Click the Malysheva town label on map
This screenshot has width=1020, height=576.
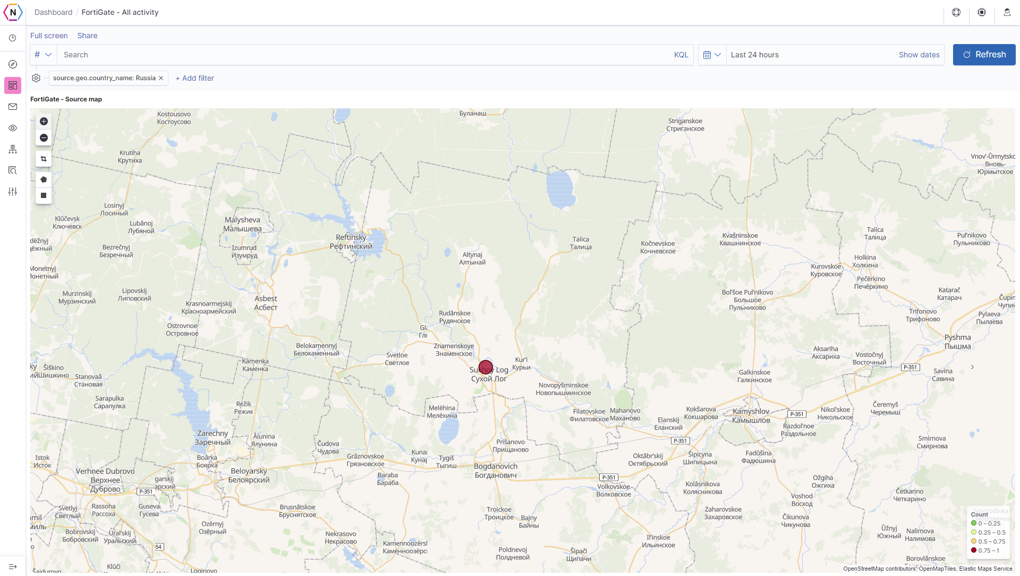[242, 224]
